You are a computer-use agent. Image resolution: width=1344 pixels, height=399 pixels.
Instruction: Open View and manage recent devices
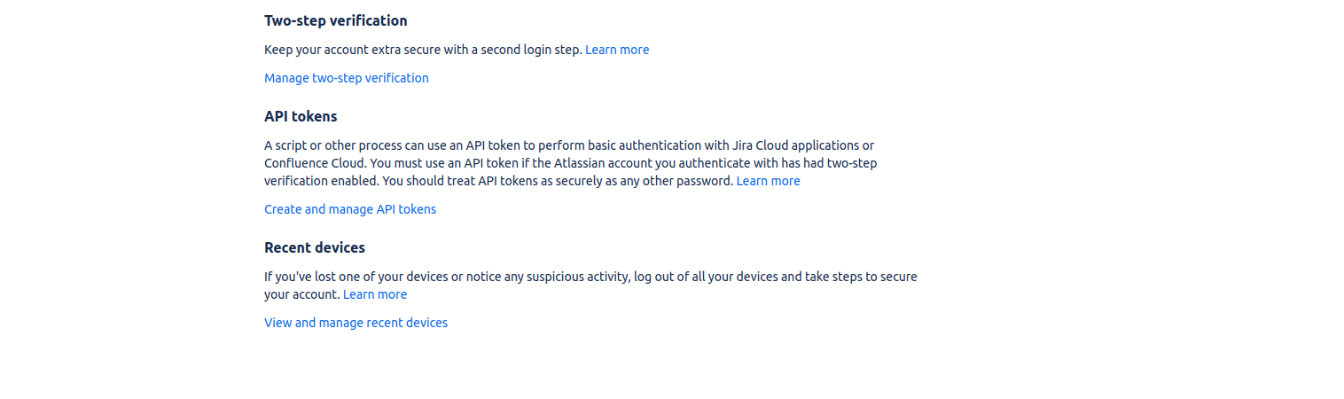click(356, 323)
